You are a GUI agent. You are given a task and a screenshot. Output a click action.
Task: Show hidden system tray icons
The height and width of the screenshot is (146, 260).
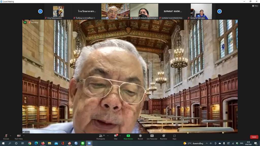(207, 143)
